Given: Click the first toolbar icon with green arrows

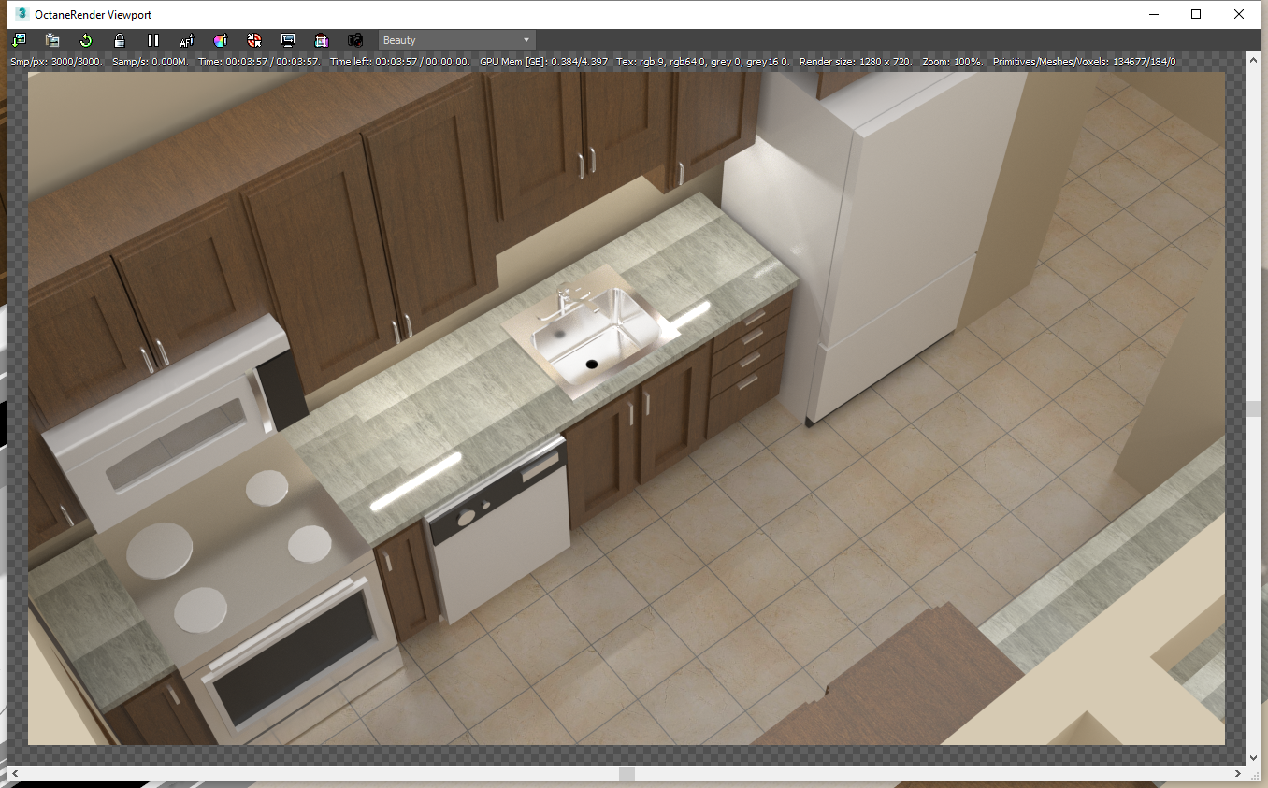Looking at the screenshot, I should click(x=19, y=40).
